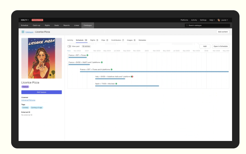Viewport: 246px width, 154px height.
Task: Click Italy SVOD Vodafone timeline bar
Action: click(110, 79)
